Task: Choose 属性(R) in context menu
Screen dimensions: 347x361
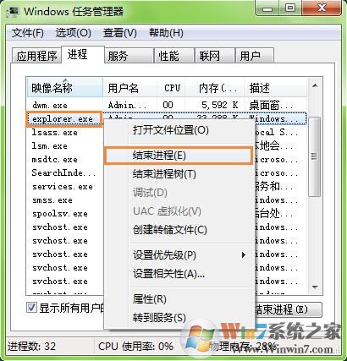Action: (x=179, y=299)
